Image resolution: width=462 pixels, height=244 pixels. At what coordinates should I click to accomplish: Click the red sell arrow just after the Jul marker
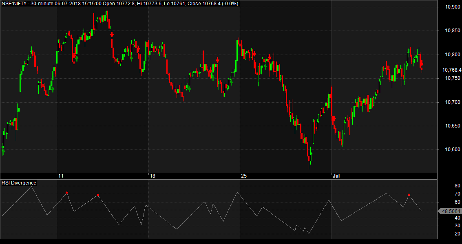point(334,119)
